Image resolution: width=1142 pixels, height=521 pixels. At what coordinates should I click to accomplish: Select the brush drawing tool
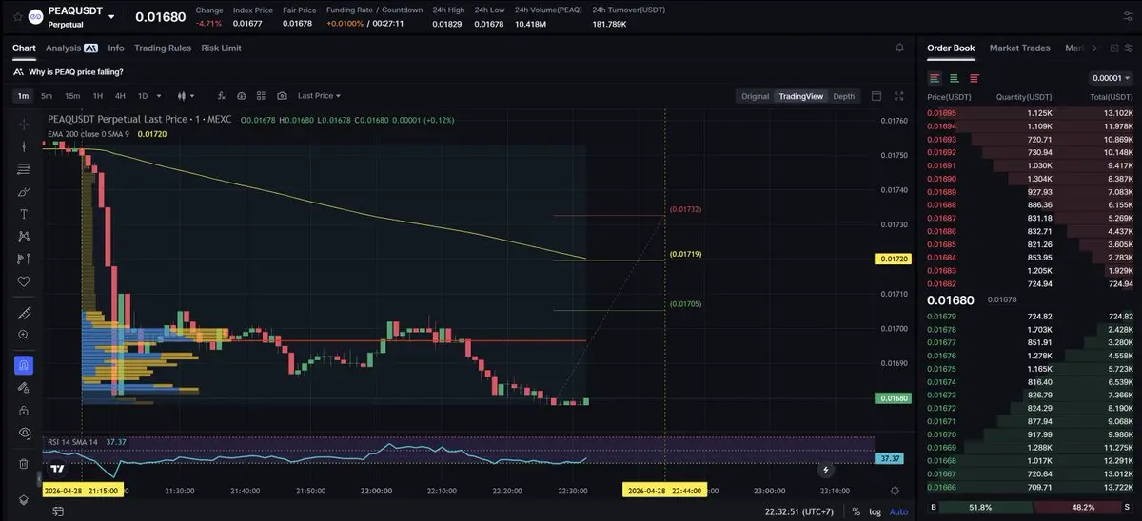click(x=24, y=191)
